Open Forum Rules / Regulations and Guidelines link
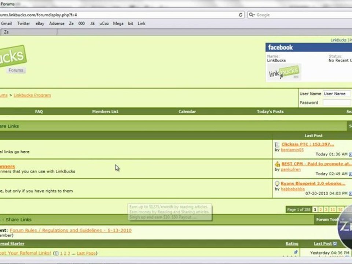 click(x=71, y=230)
